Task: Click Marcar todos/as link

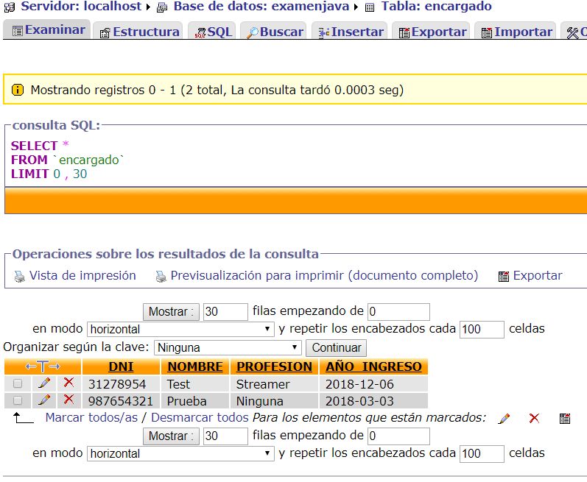Action: click(91, 417)
